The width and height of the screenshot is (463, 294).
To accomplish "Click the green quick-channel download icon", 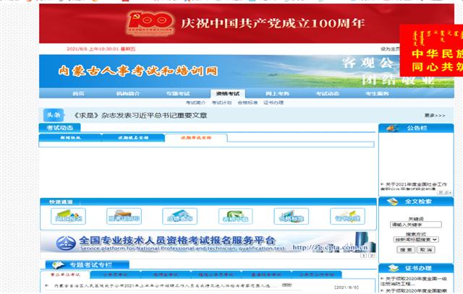I will point(234,216).
